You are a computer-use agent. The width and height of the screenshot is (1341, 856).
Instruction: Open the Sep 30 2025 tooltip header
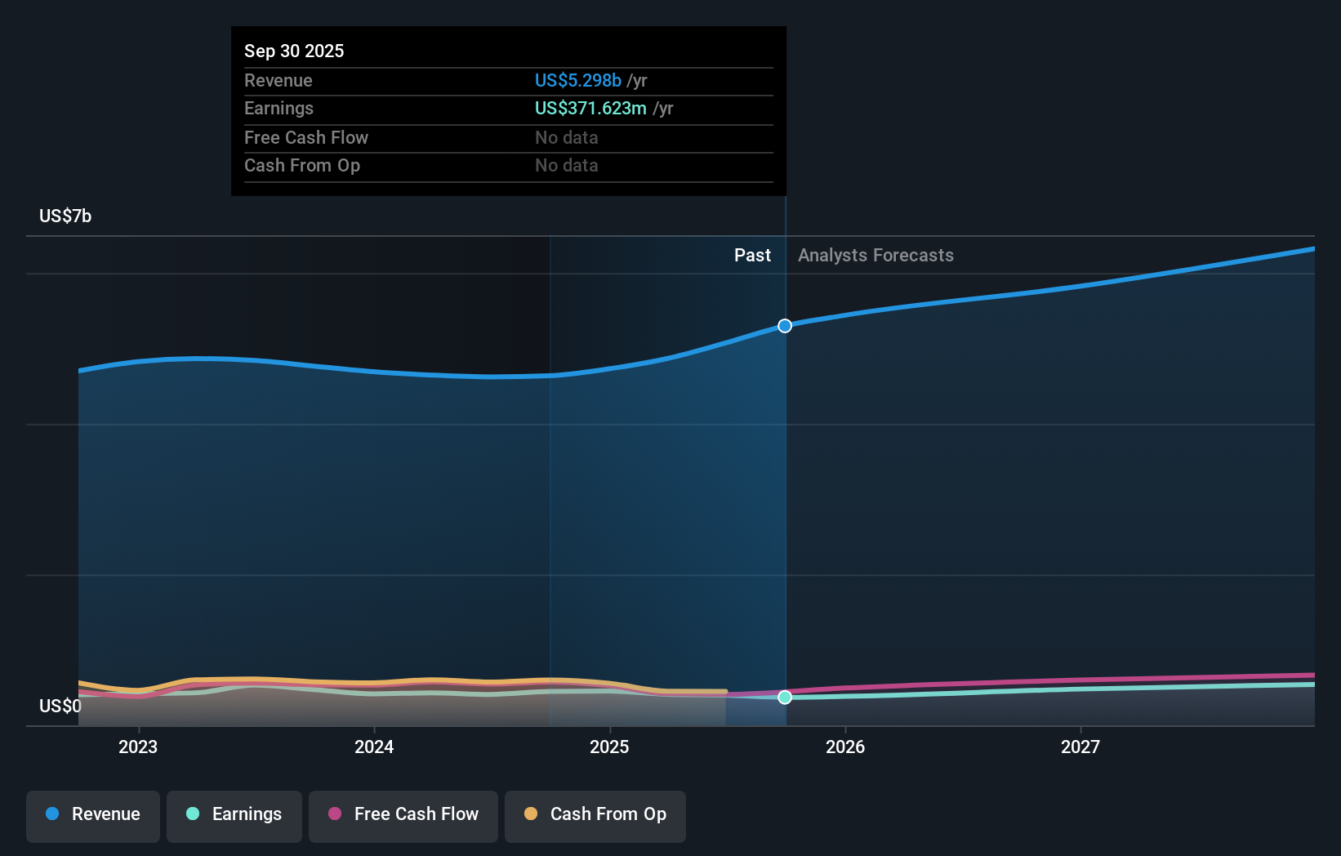click(294, 51)
